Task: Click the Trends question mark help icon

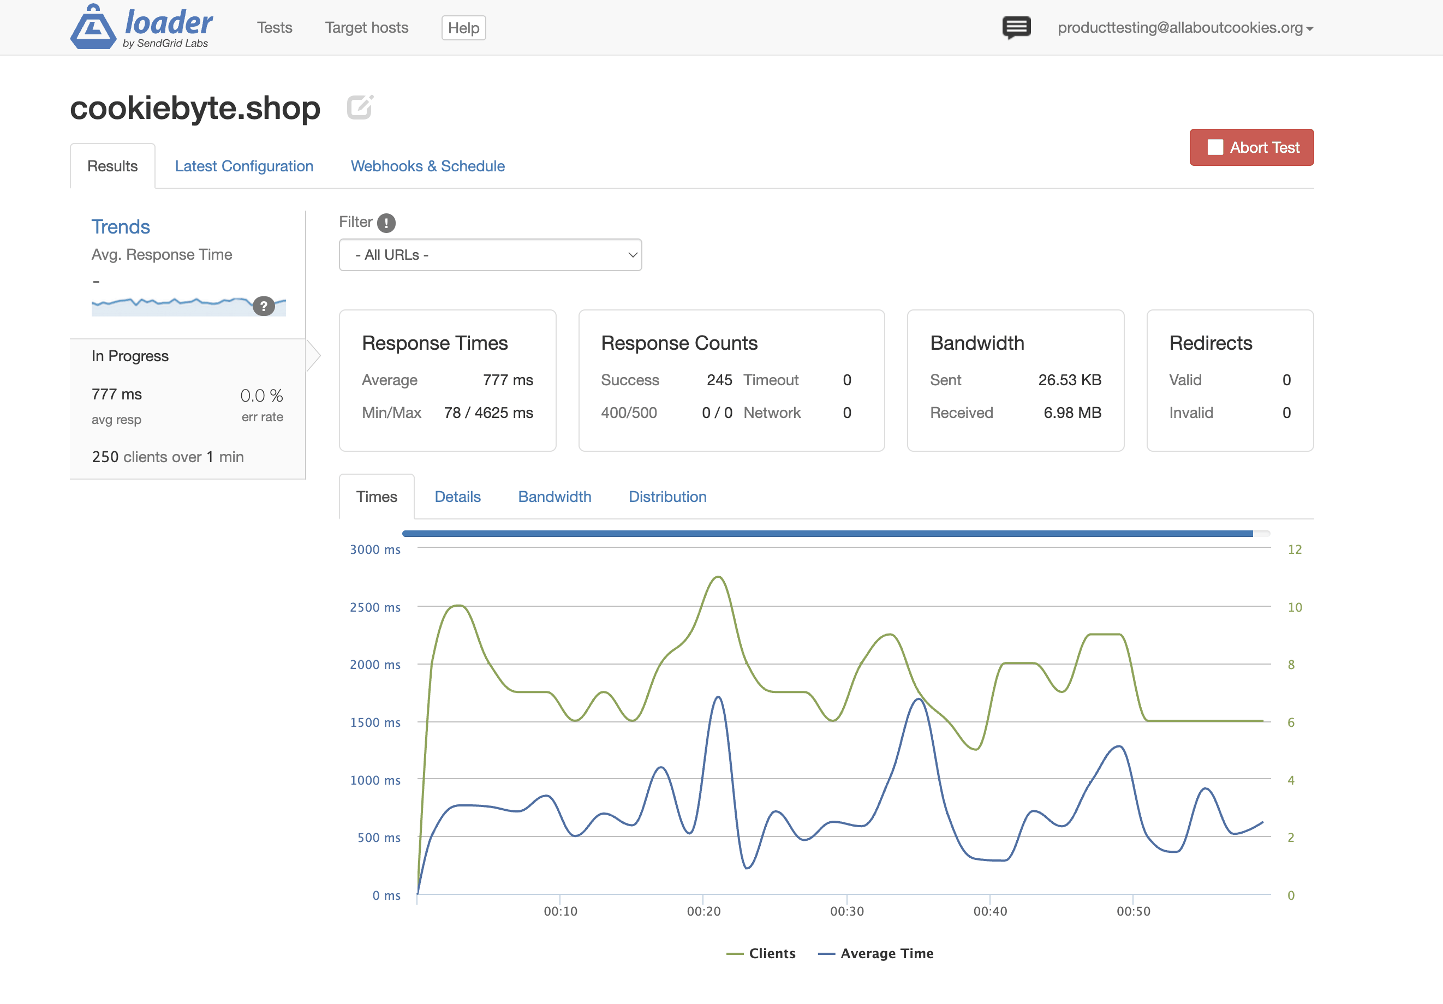Action: [264, 306]
